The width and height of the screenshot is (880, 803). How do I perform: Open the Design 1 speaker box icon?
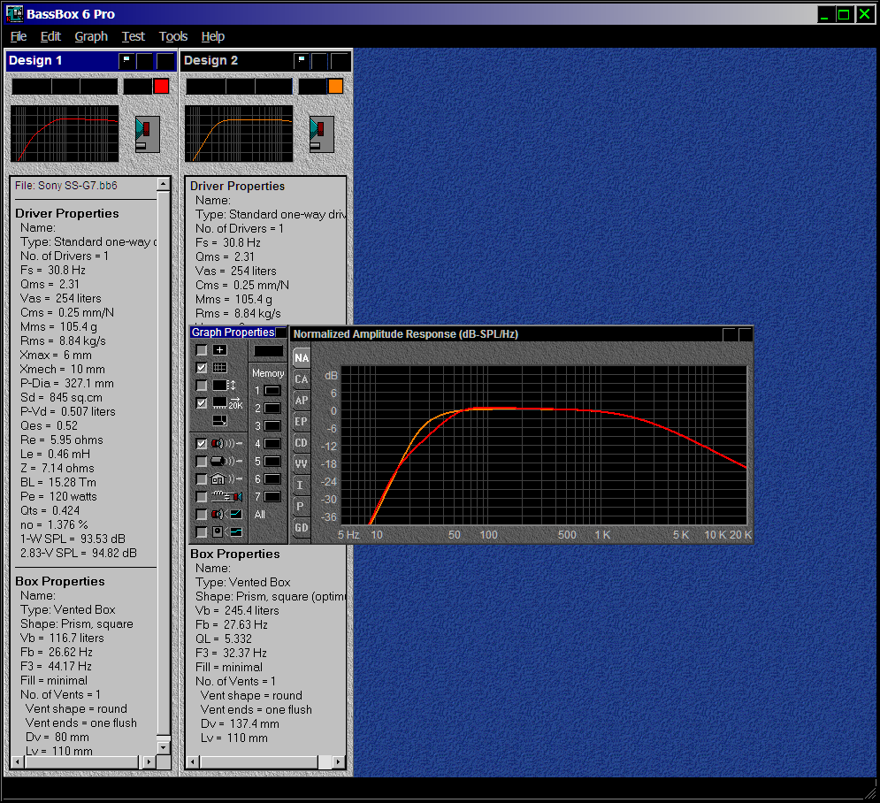coord(148,134)
